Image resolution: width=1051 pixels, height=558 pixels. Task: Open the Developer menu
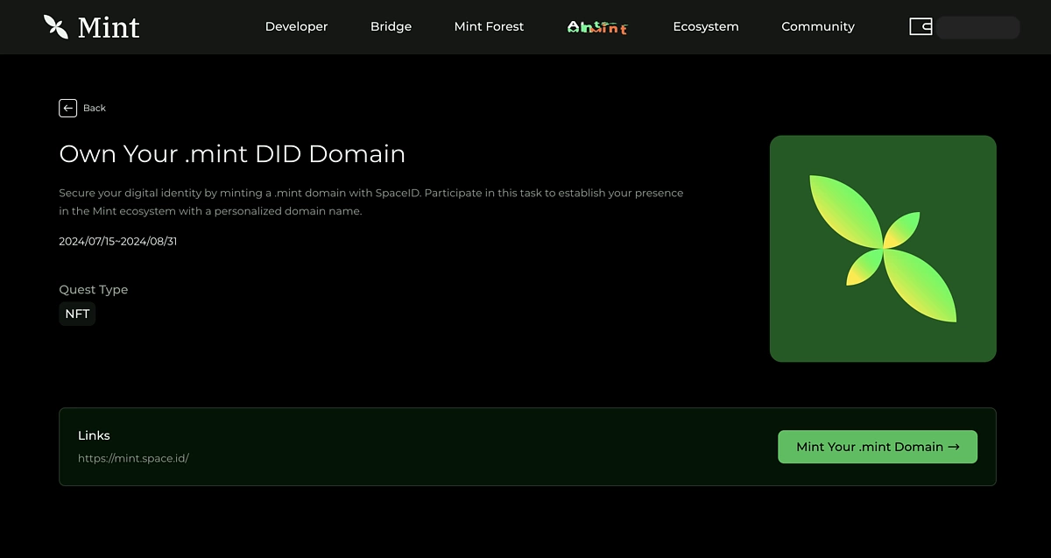(x=296, y=26)
